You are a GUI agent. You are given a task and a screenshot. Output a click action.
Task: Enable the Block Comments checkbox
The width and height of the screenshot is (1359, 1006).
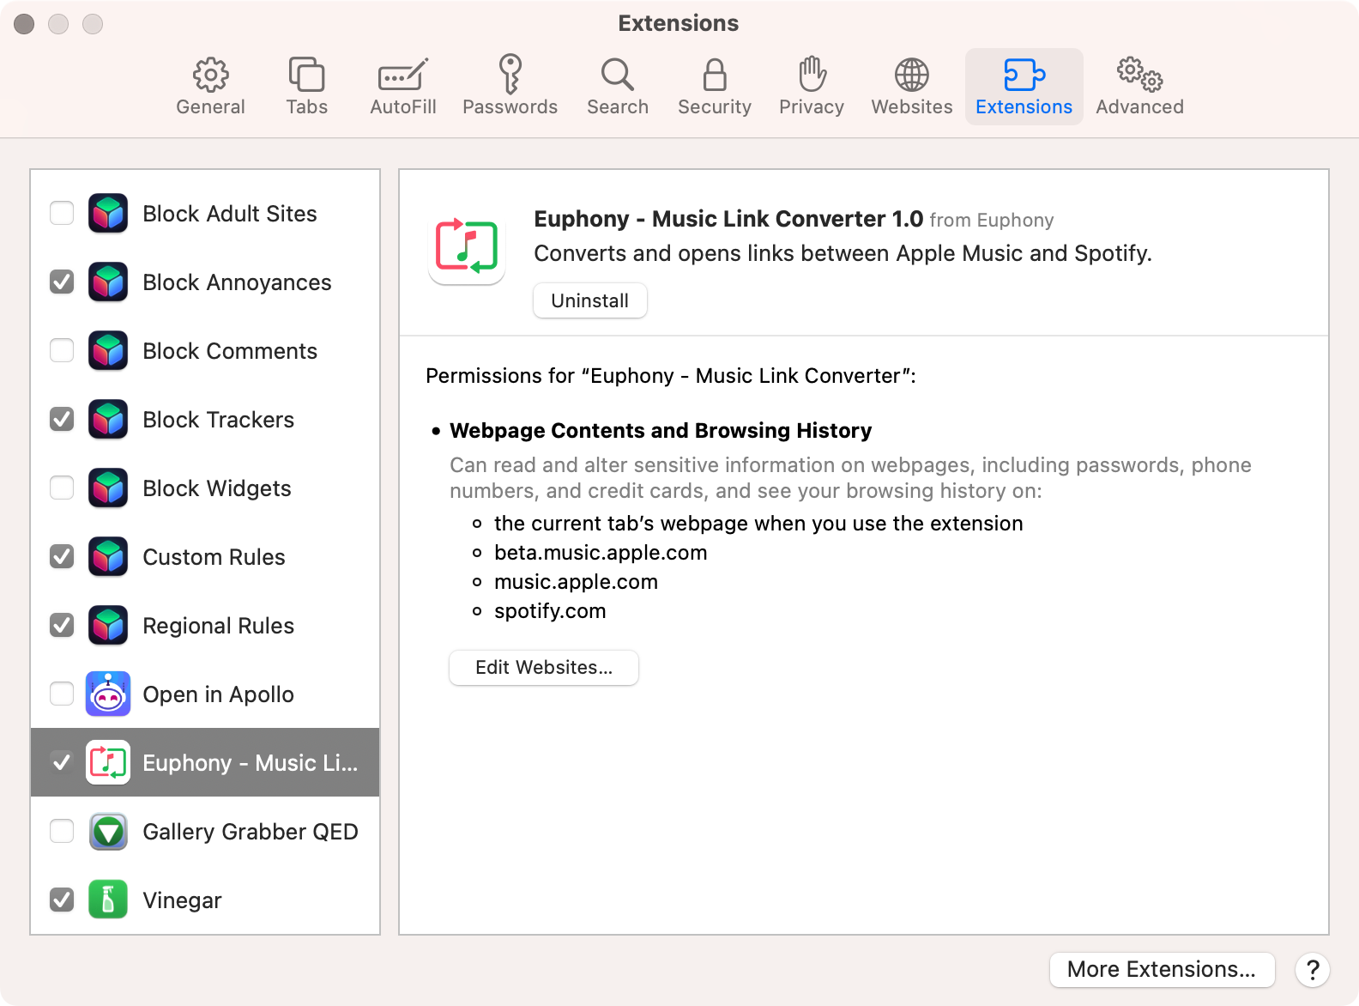tap(62, 350)
